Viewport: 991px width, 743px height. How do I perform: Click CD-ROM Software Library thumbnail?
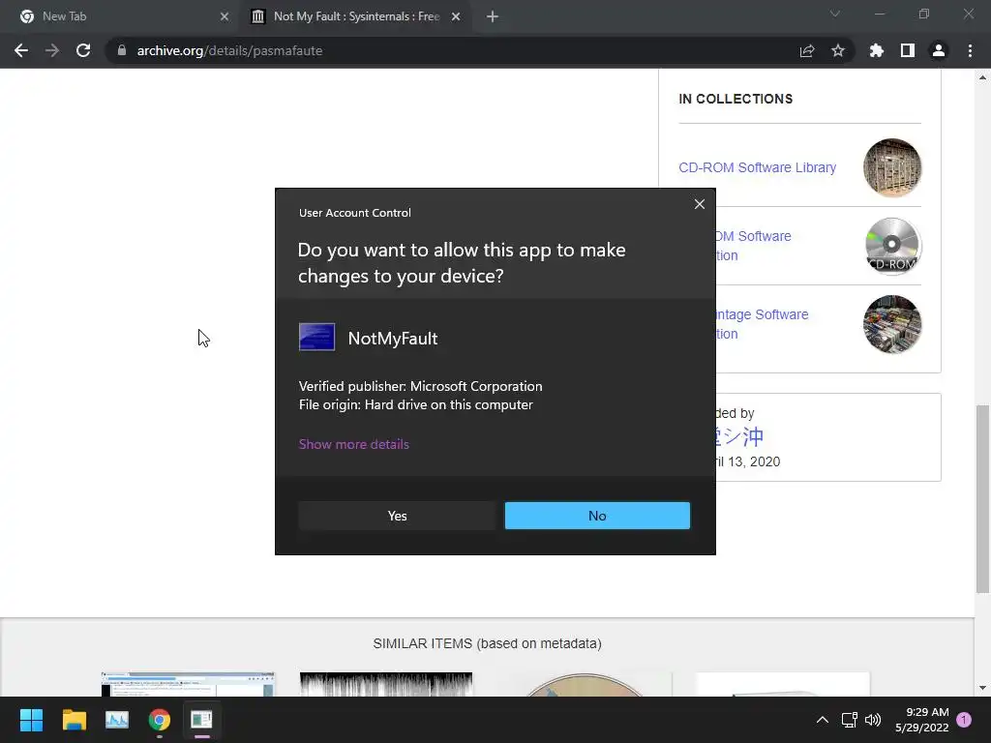point(892,167)
